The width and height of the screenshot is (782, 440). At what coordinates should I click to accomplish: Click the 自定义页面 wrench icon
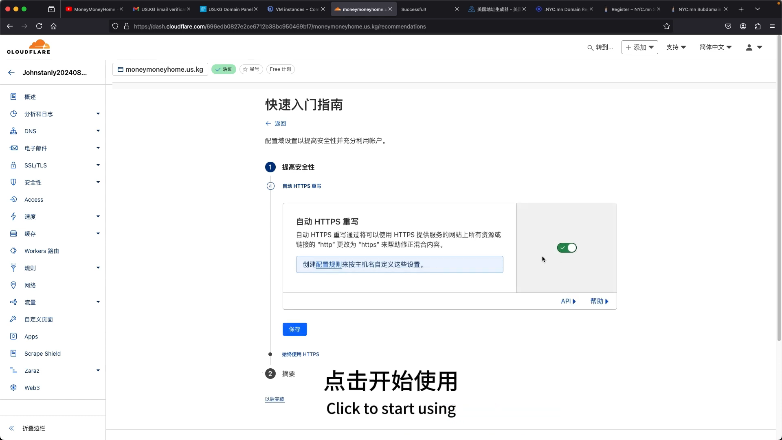[13, 319]
